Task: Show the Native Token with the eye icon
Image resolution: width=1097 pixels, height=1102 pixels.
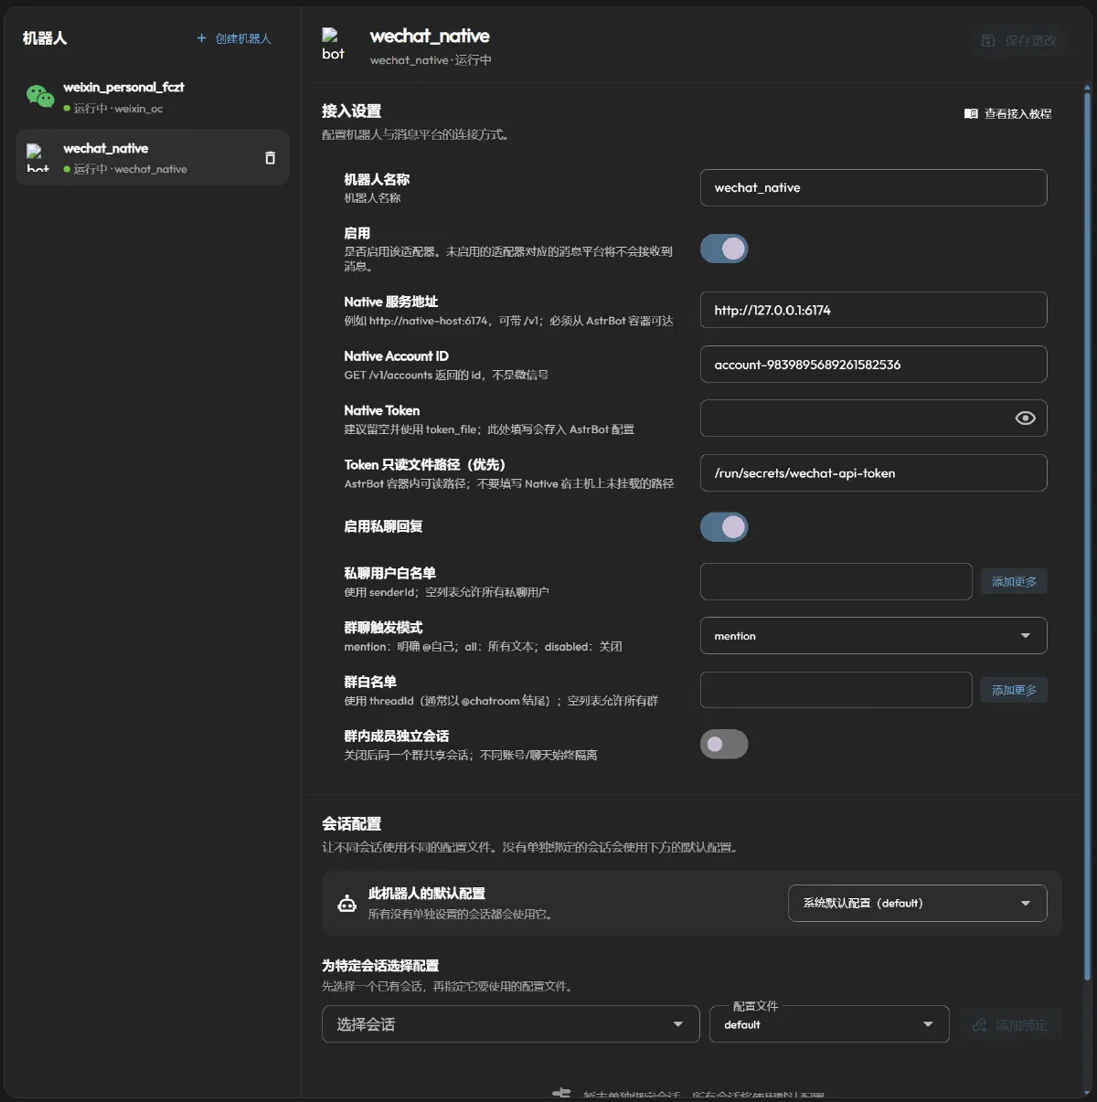Action: [1026, 419]
